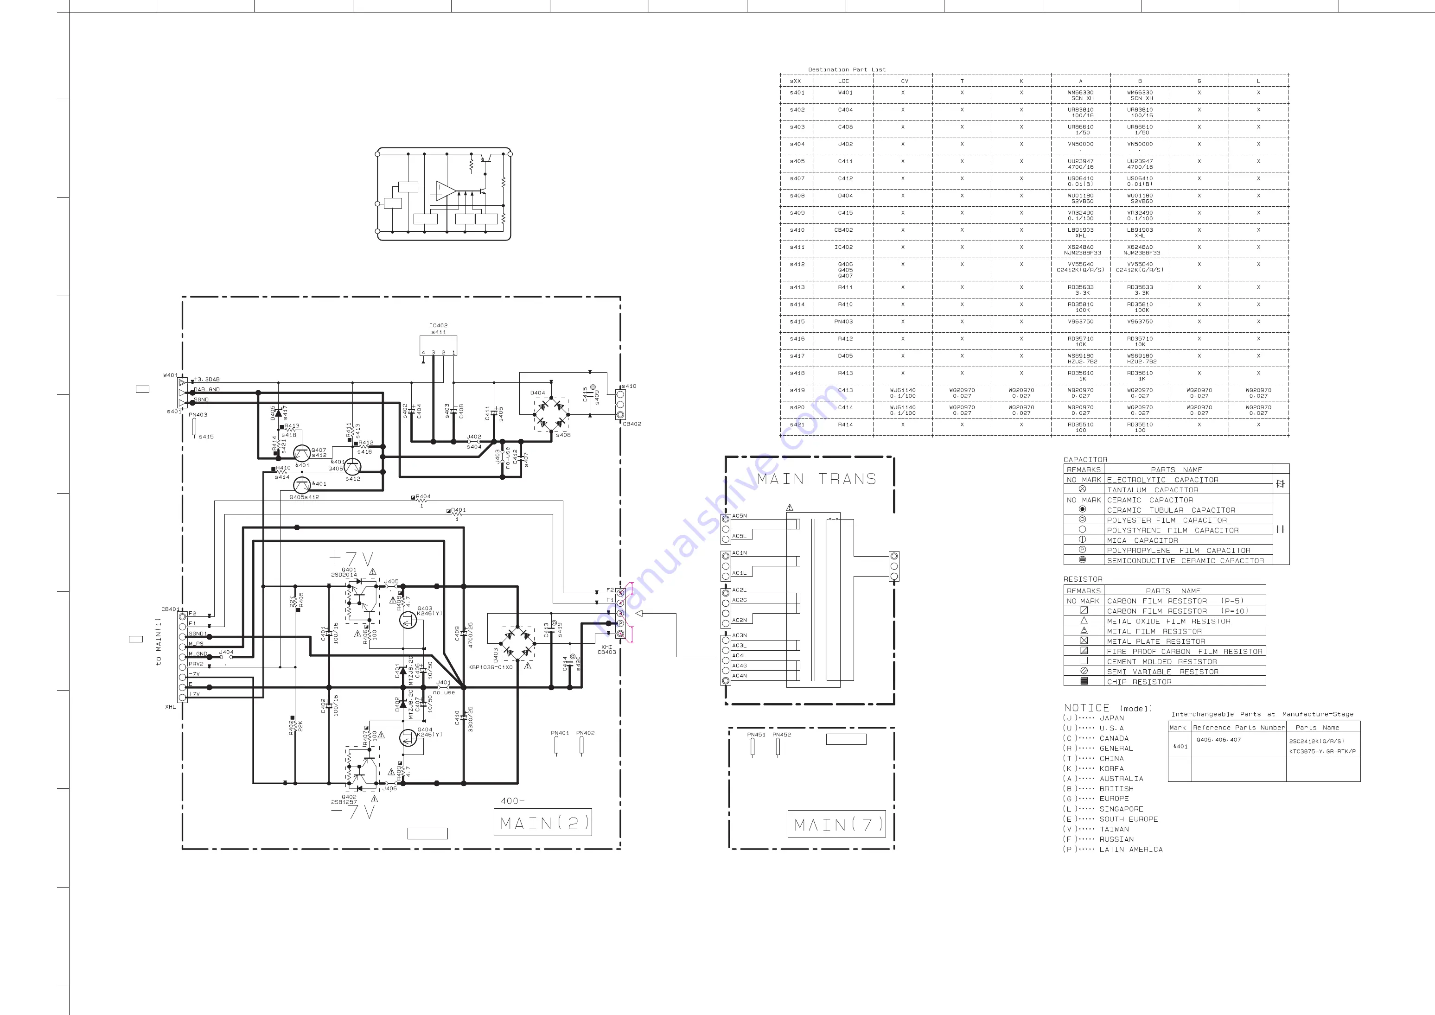
Task: Click the "CAPACITOR" legend heading
Action: tap(1085, 459)
